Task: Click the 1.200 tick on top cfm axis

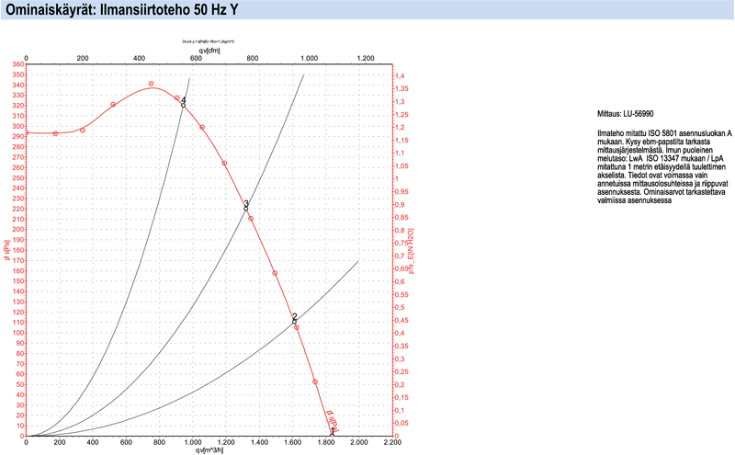Action: (x=366, y=58)
